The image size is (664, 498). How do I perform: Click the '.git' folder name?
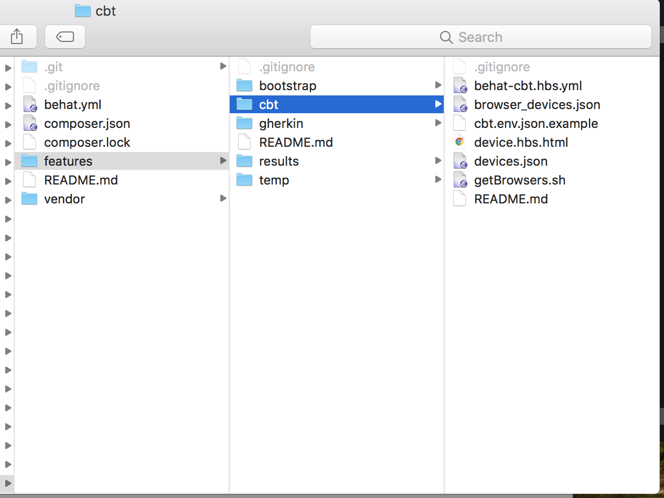[53, 67]
